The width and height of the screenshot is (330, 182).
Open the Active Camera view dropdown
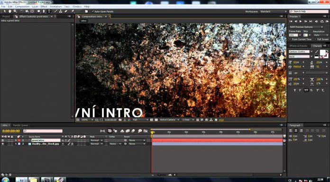170,120
